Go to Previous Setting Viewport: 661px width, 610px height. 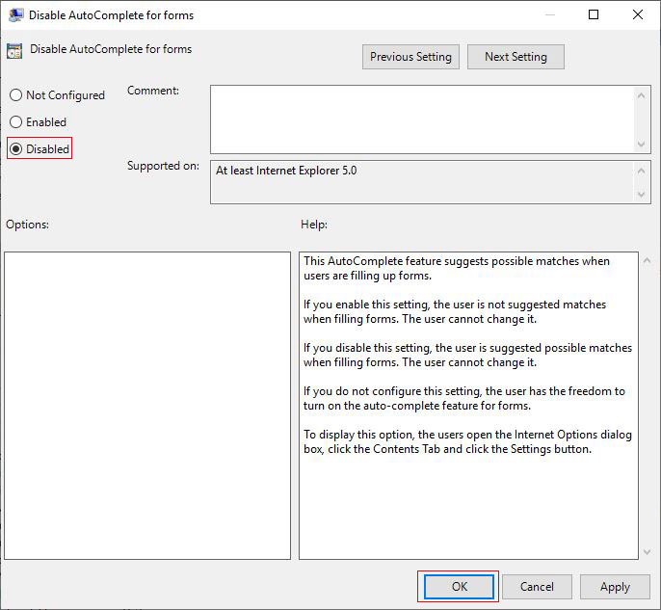[410, 57]
